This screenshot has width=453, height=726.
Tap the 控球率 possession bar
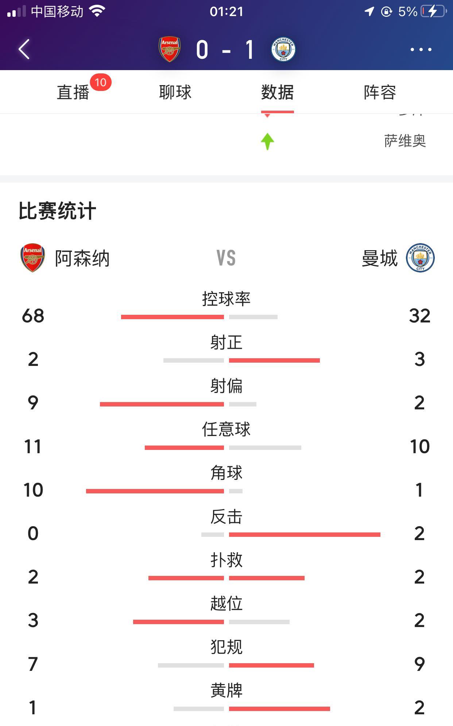[x=199, y=317]
